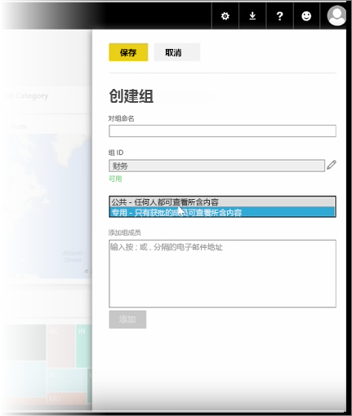Click the 组 ID field containing 财务
352x416 pixels.
(x=216, y=166)
